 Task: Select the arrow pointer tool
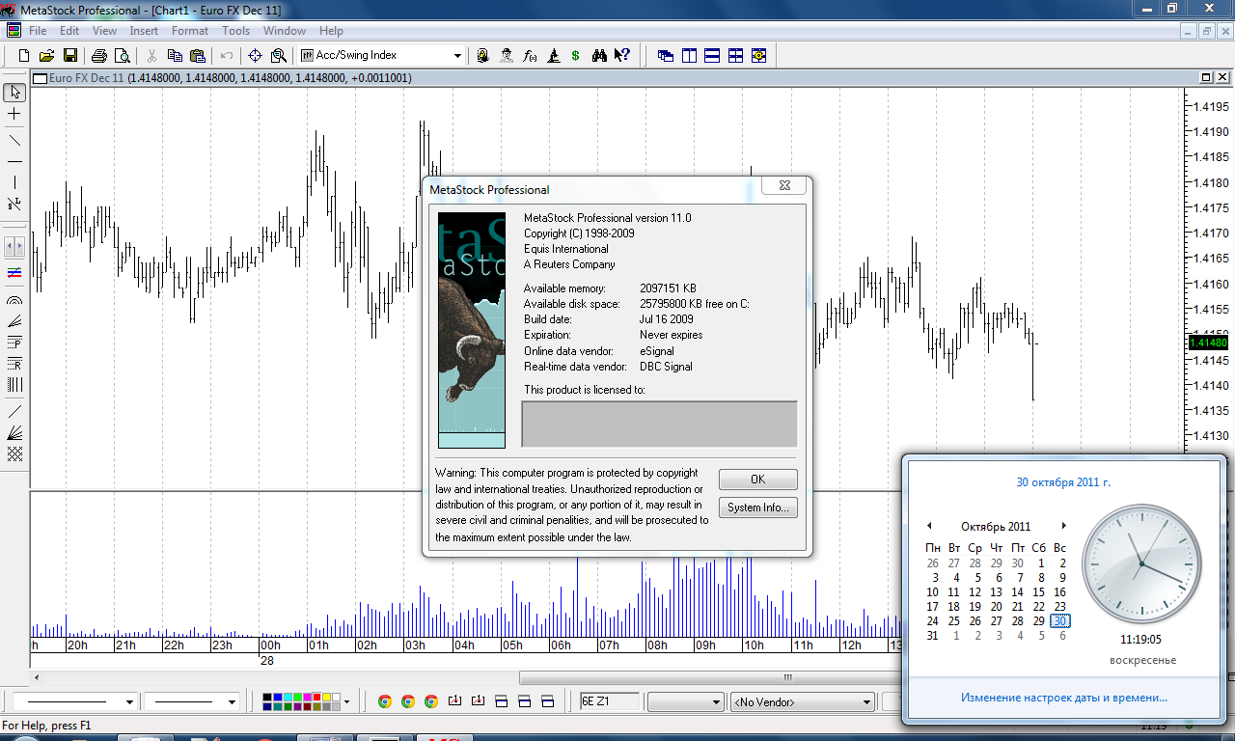pos(14,93)
